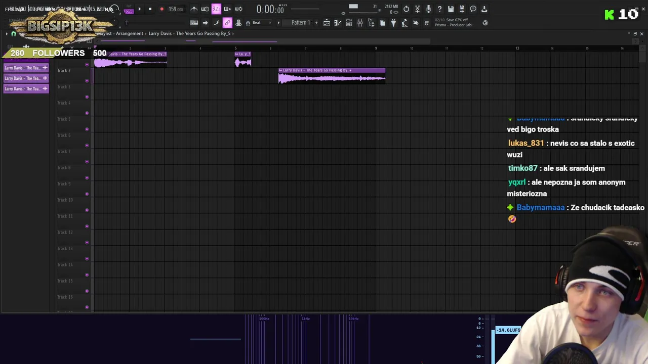Click bar 9 on the timeline ruler
Screen dimensions: 648x364
pyautogui.click(x=376, y=48)
